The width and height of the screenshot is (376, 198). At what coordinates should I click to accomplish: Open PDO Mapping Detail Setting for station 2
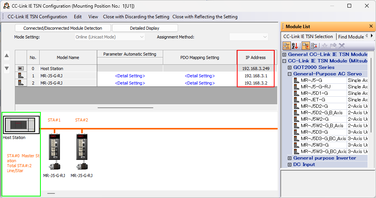[x=200, y=83]
